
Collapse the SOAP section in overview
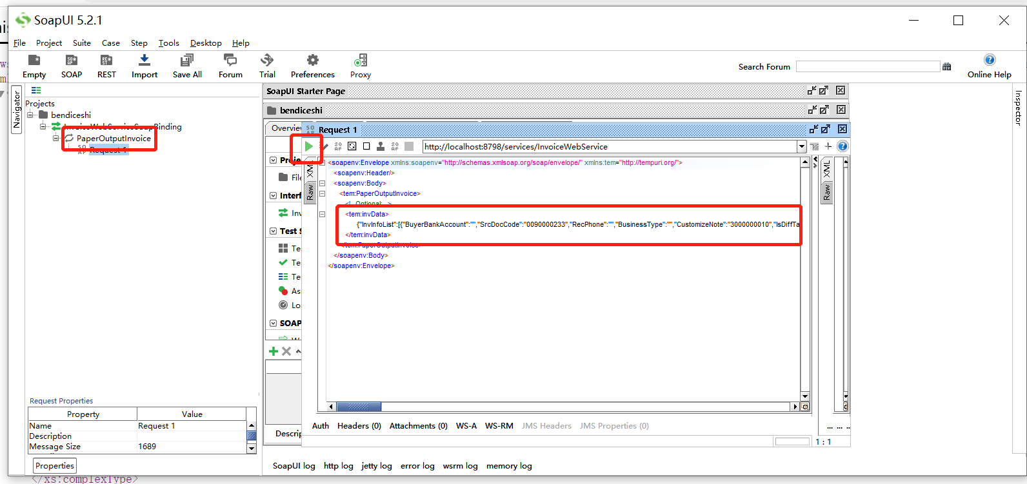(274, 323)
